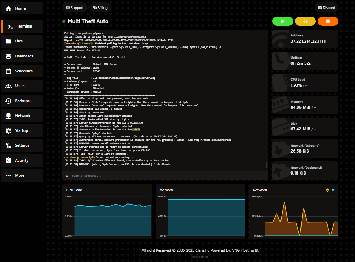The image size is (355, 262).
Task: Click the panel.clans.hu footer text
Action: [200, 257]
